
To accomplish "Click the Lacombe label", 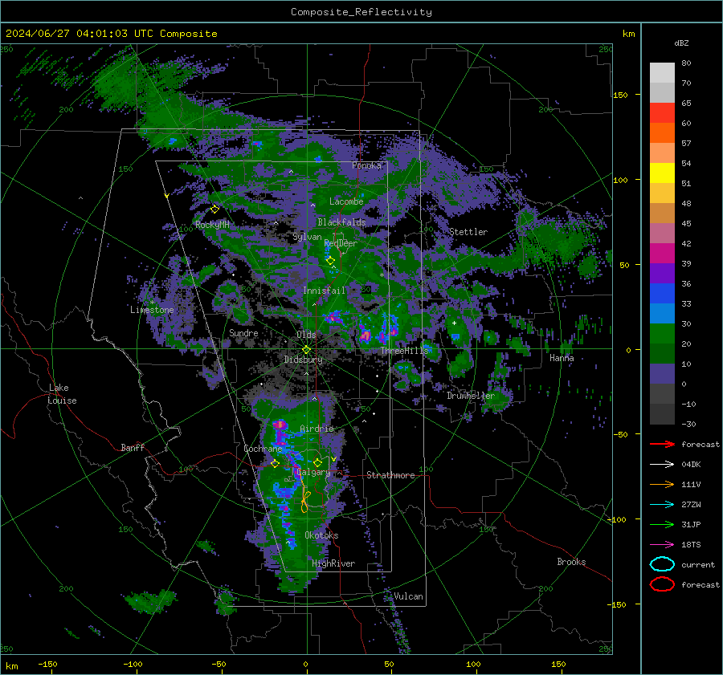I will [346, 201].
